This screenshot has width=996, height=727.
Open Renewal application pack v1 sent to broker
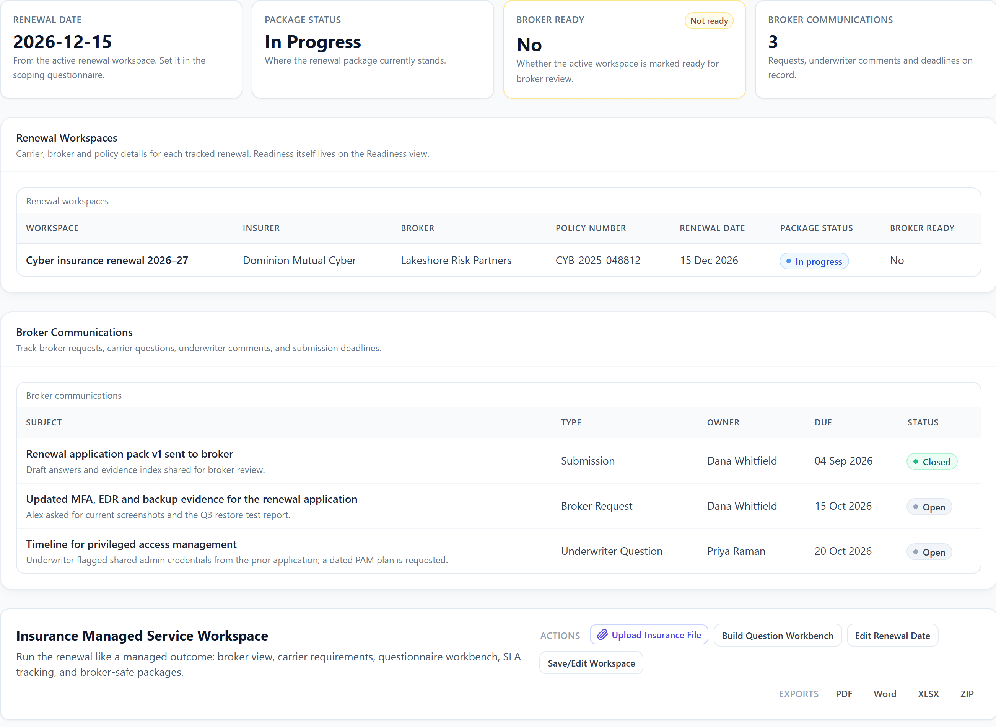coord(129,454)
